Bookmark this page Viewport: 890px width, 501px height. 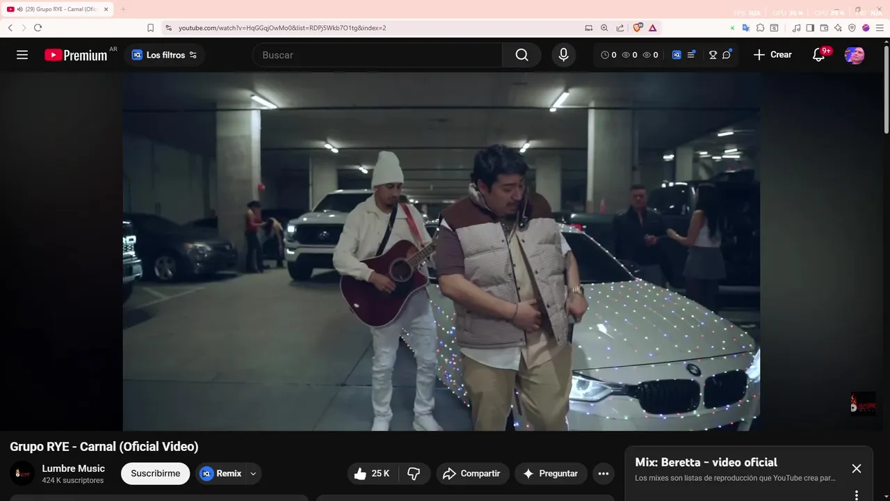pyautogui.click(x=150, y=28)
